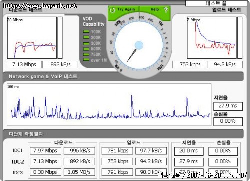Click the VOD Capability label

click(93, 21)
